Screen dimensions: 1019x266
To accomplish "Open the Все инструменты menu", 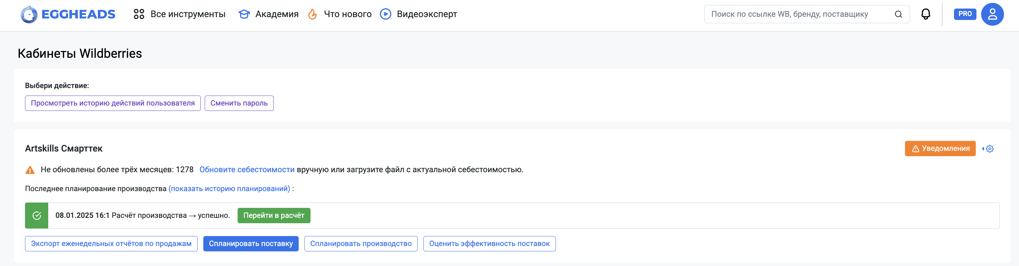I will coord(188,14).
